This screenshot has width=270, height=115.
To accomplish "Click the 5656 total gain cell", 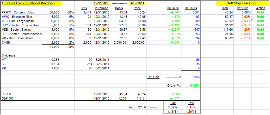I will (191, 77).
